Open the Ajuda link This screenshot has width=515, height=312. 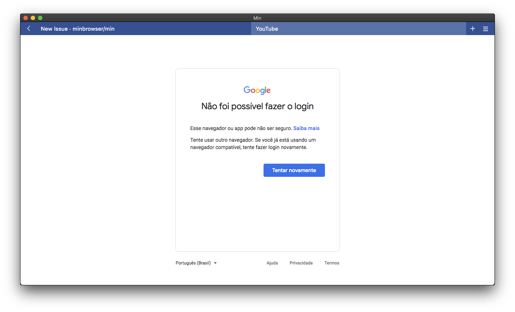coord(272,263)
